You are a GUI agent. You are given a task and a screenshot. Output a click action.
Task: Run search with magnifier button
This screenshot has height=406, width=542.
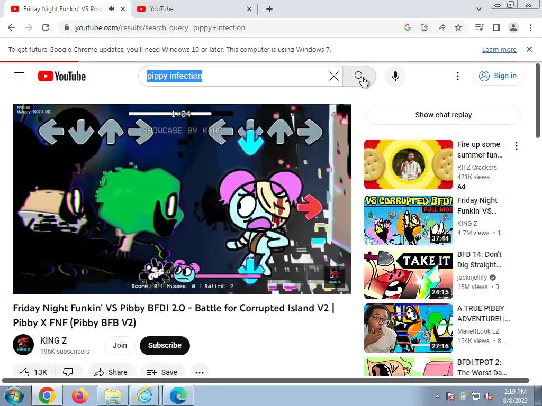click(359, 76)
